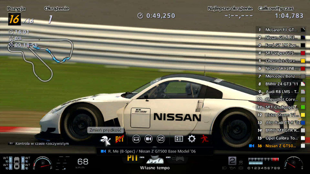Select the driver helmet icon above Własne tempo

pyautogui.click(x=155, y=159)
